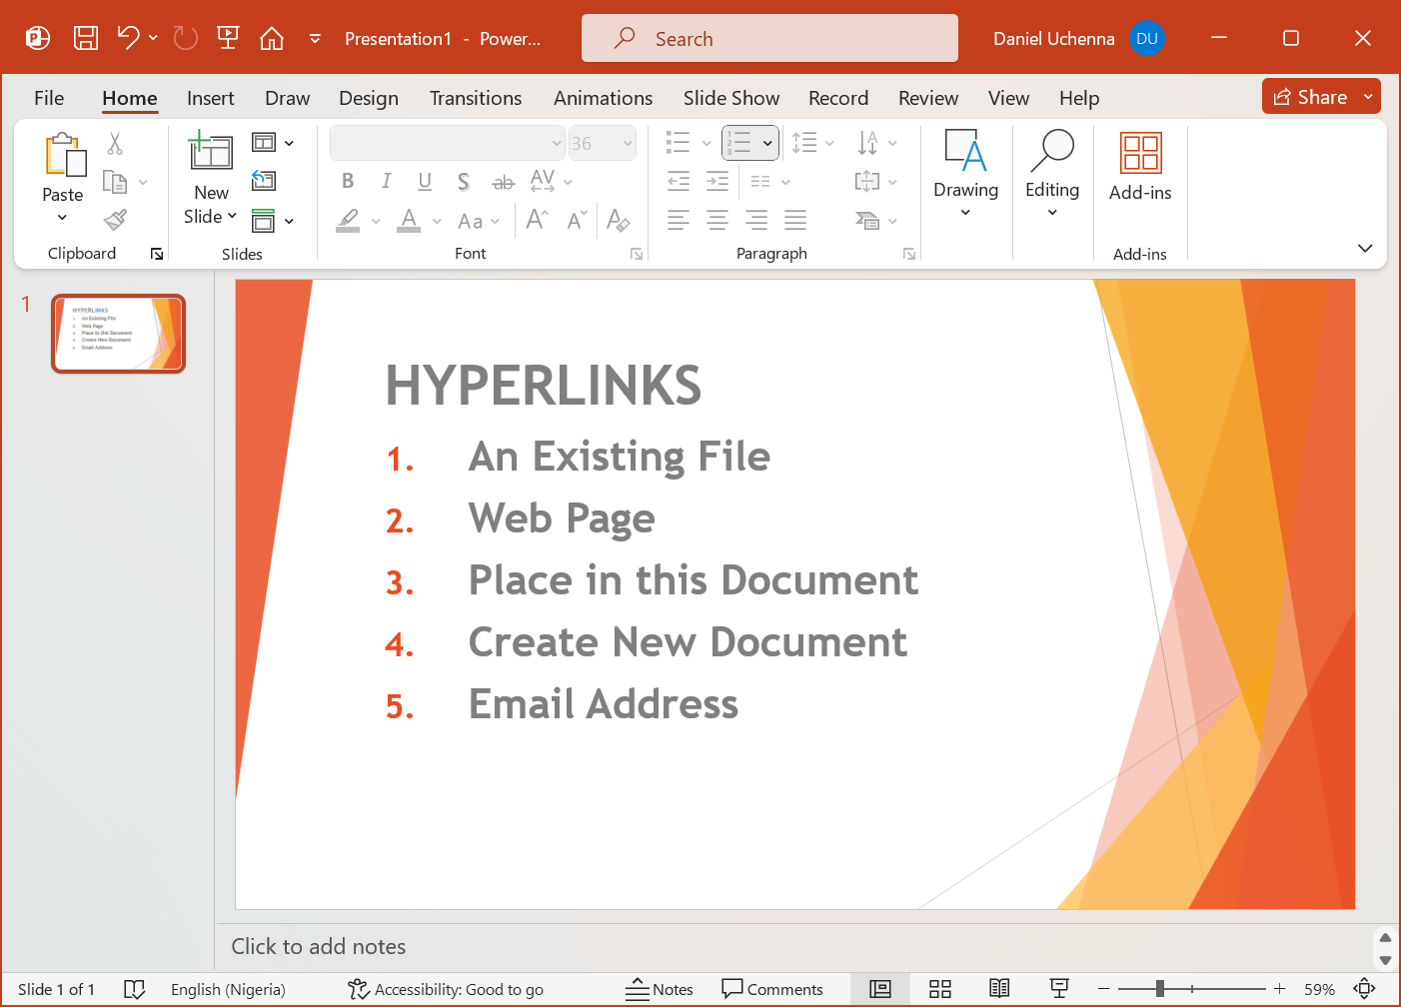The height and width of the screenshot is (1007, 1401).
Task: Open the Notes pane
Action: 660,988
